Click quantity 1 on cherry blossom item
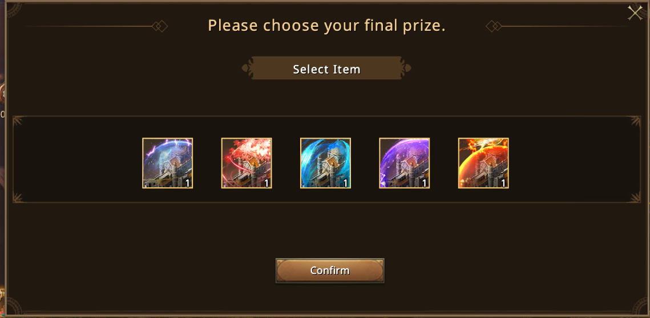650x318 pixels. (x=267, y=183)
